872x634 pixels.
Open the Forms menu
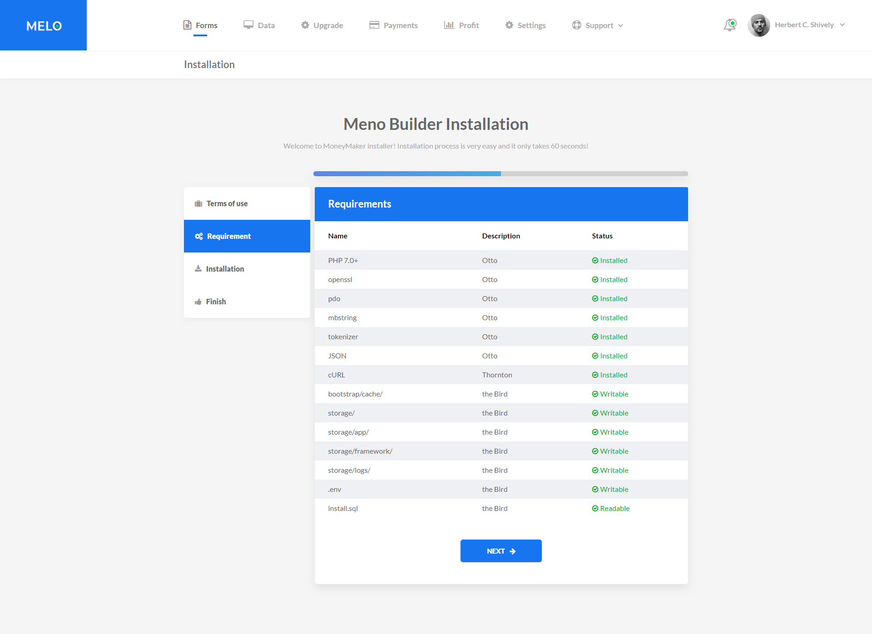pos(200,25)
